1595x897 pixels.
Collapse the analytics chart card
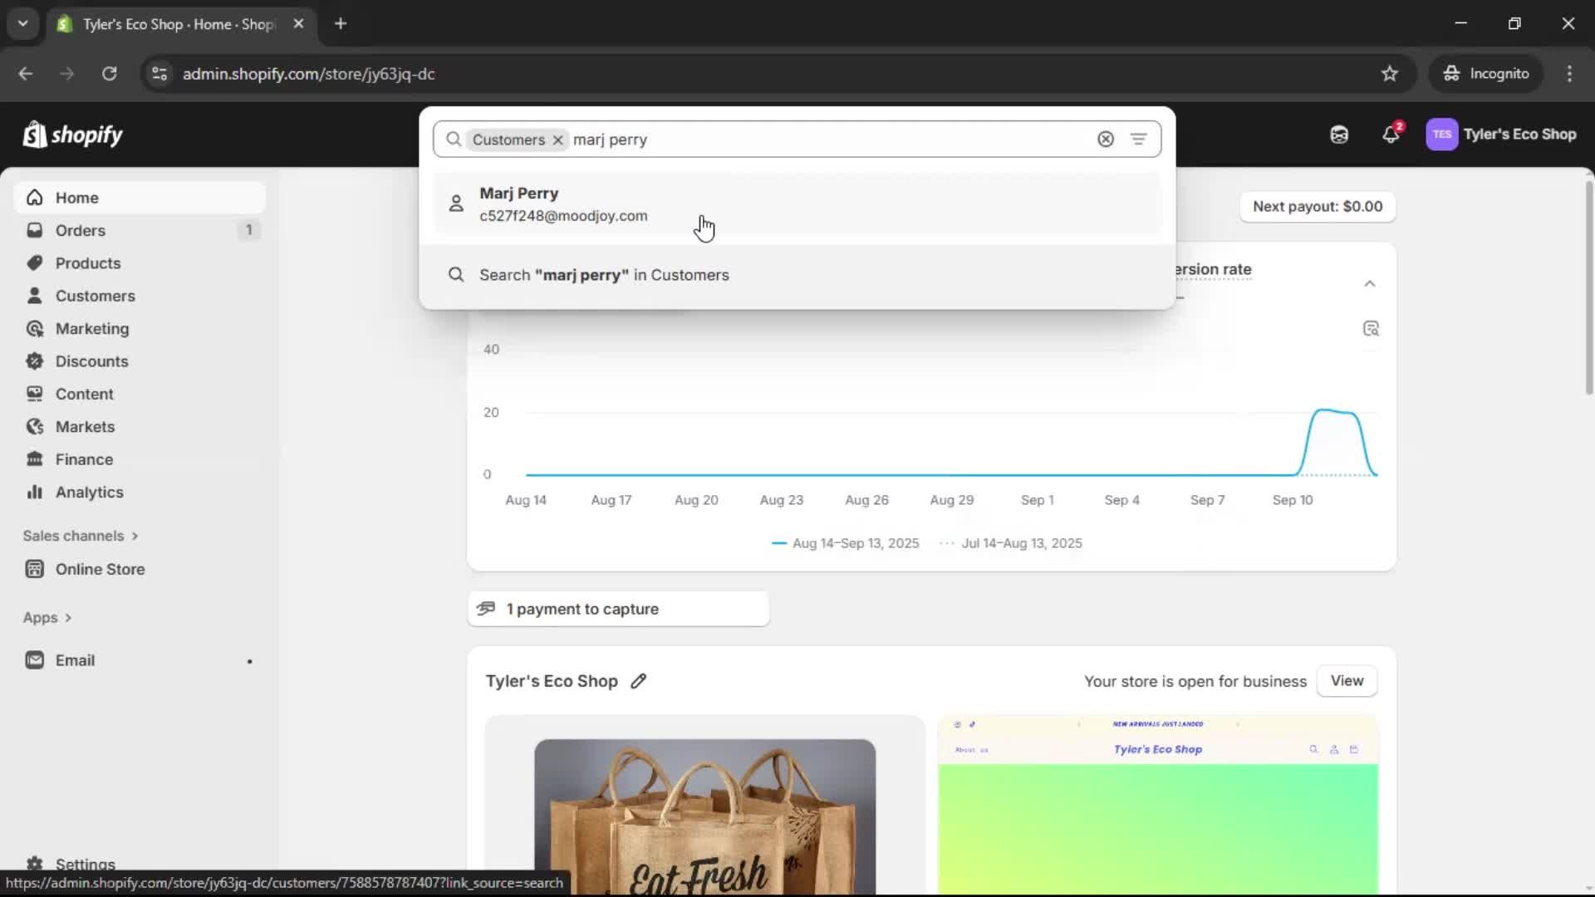coord(1370,284)
